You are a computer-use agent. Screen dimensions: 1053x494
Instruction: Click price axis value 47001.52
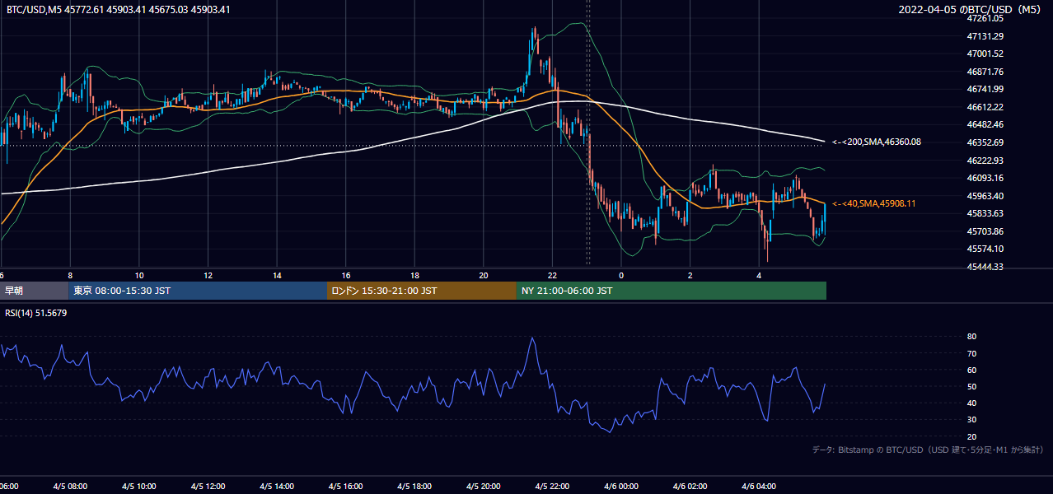point(985,54)
